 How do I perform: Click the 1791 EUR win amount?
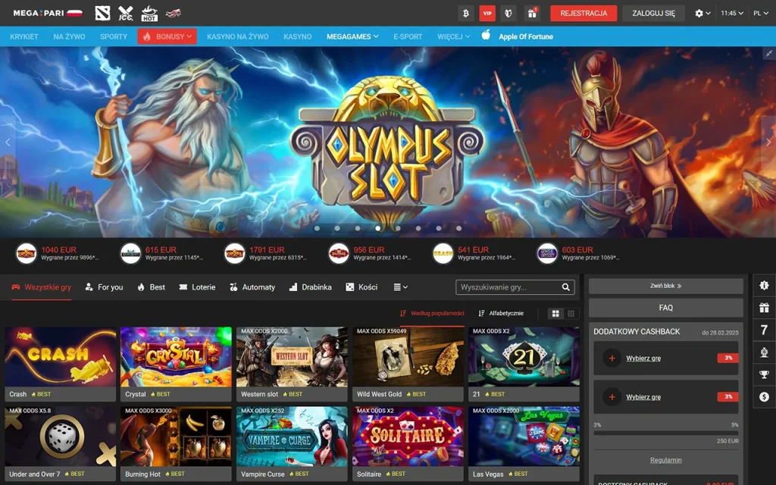267,250
